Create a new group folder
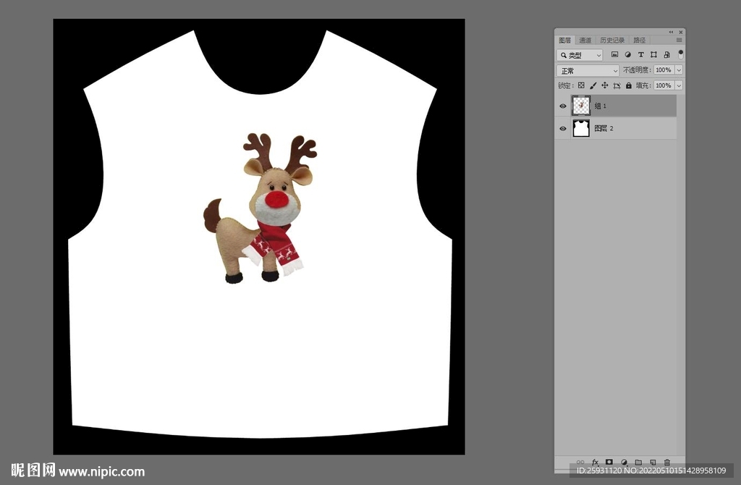741x485 pixels. (638, 462)
